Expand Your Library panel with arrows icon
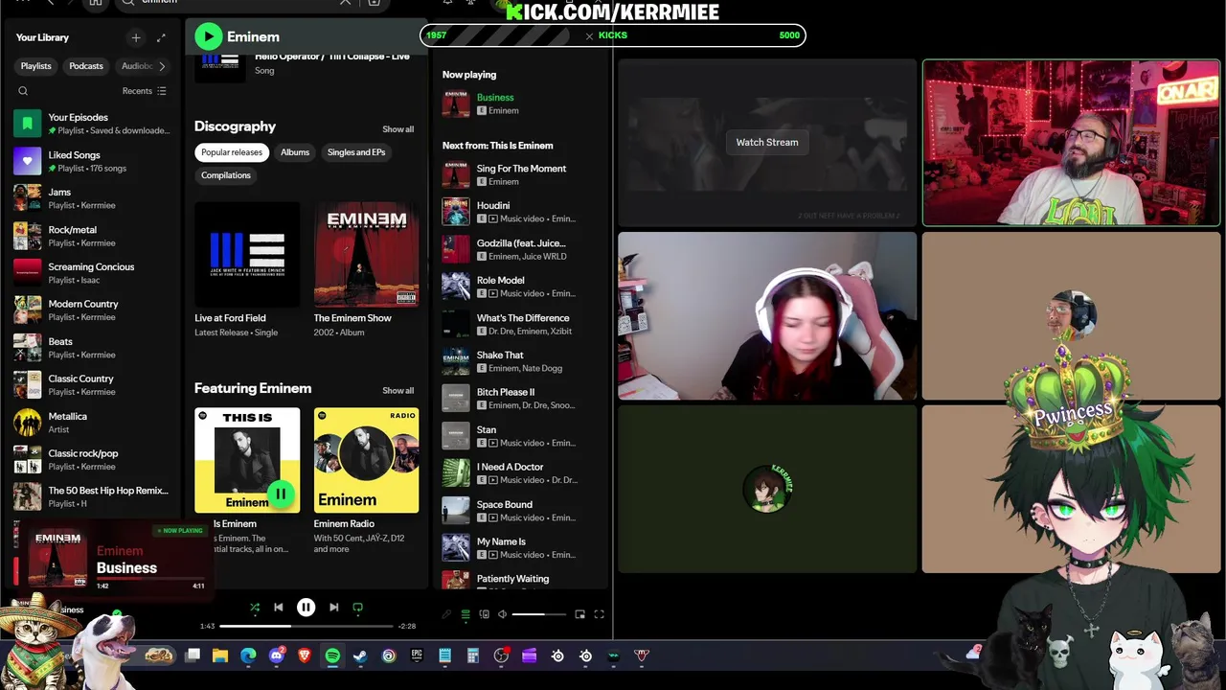 click(161, 37)
